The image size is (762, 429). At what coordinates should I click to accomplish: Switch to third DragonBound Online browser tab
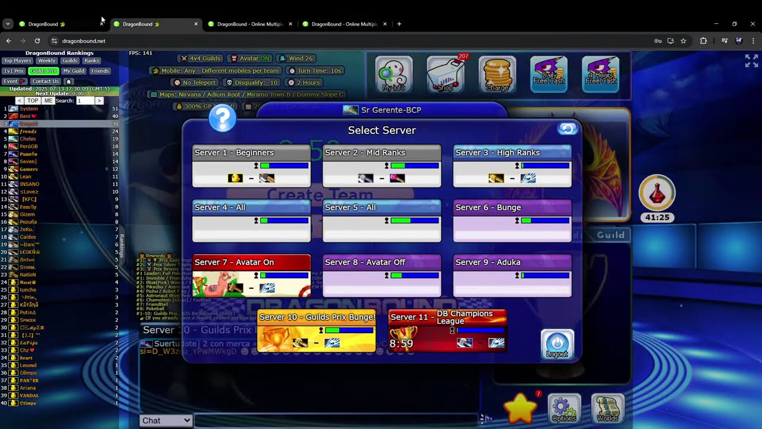click(250, 24)
